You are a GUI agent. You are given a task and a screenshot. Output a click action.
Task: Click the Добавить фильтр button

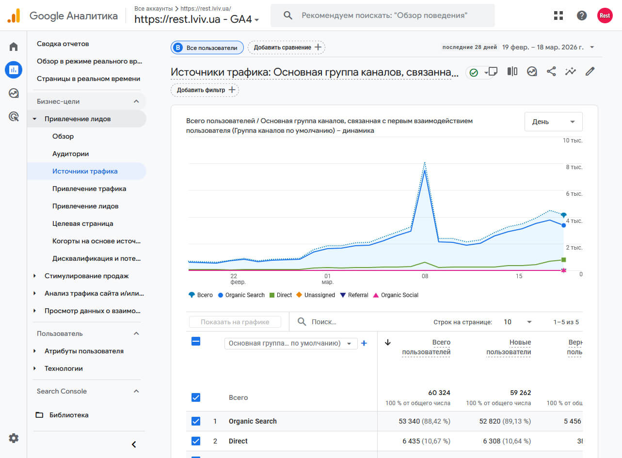pos(205,90)
